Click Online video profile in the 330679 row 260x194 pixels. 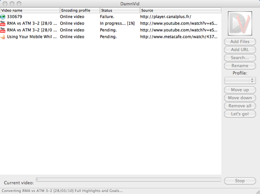click(72, 16)
